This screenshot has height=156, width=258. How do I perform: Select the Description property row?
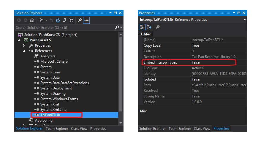(x=194, y=57)
